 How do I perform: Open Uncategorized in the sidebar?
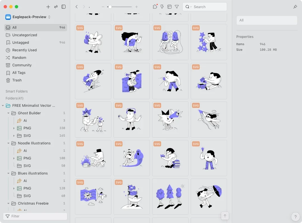click(36, 35)
